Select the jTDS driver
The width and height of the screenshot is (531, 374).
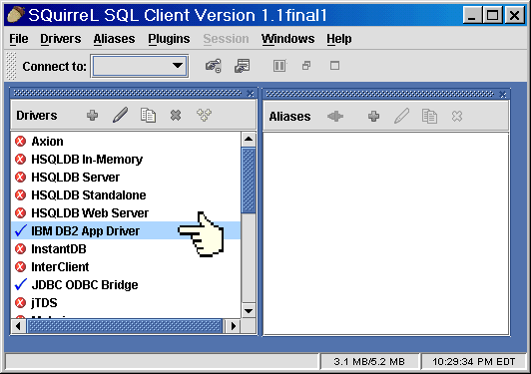[126, 302]
